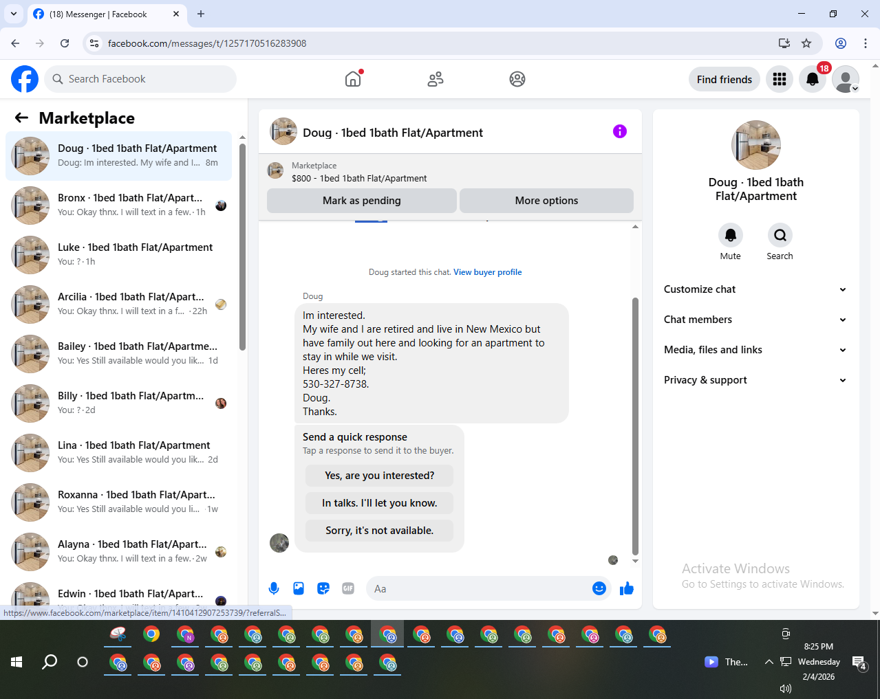Click the back arrow beside Marketplace
880x699 pixels.
click(22, 118)
